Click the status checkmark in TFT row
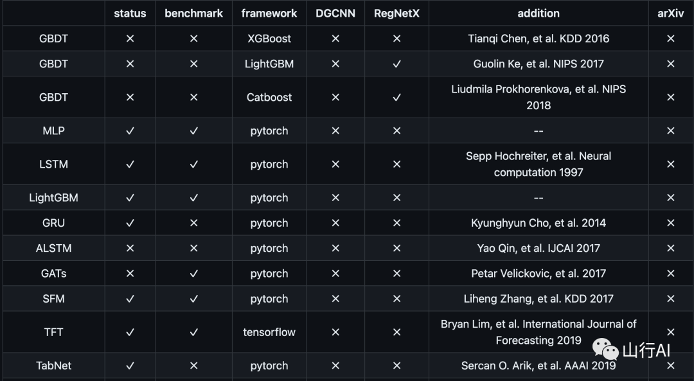 tap(130, 332)
